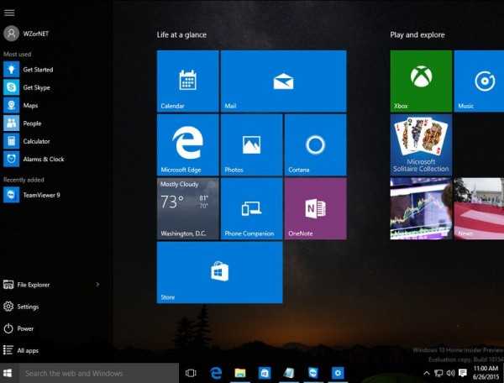Viewport: 504px width, 383px height.
Task: Open Settings from Start menu
Action: click(x=21, y=307)
